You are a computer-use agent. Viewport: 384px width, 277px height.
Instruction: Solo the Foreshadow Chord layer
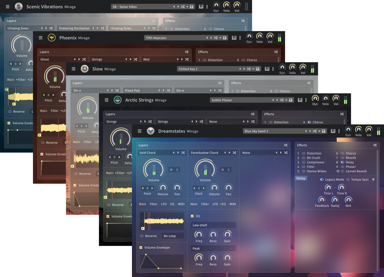click(228, 170)
